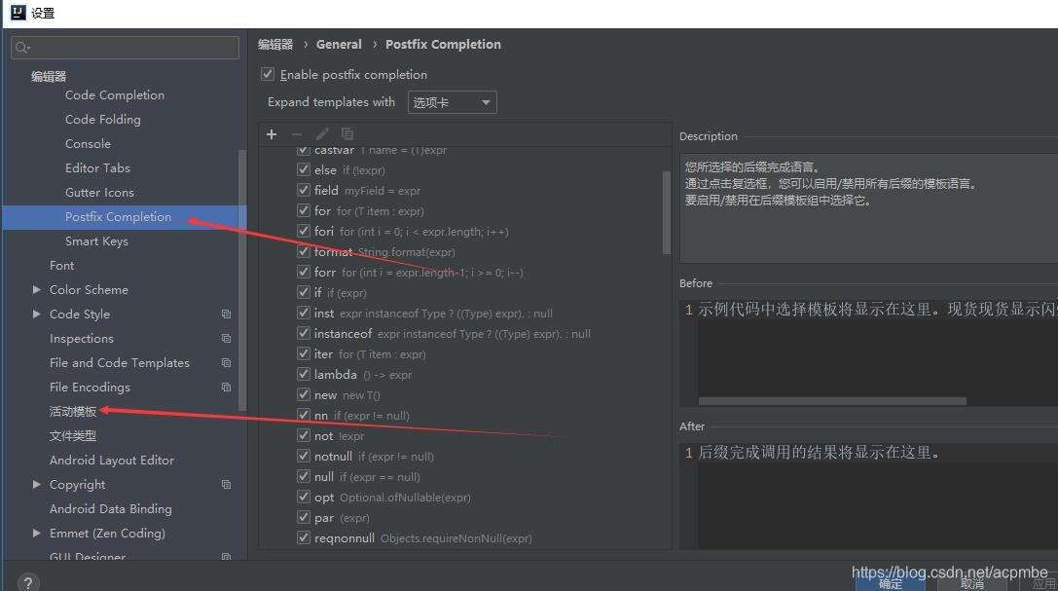Uncheck Enable postfix completion
This screenshot has width=1058, height=591.
coord(268,74)
